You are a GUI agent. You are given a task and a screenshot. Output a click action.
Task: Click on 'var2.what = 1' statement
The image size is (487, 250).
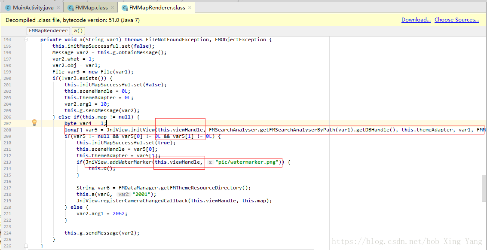click(74, 59)
